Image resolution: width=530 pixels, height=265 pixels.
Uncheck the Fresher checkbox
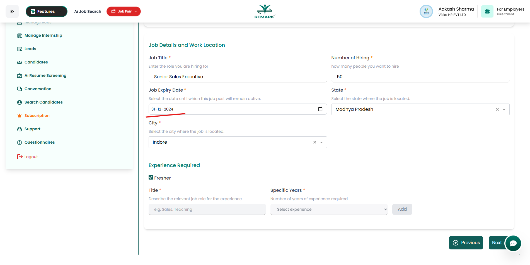[x=151, y=178]
